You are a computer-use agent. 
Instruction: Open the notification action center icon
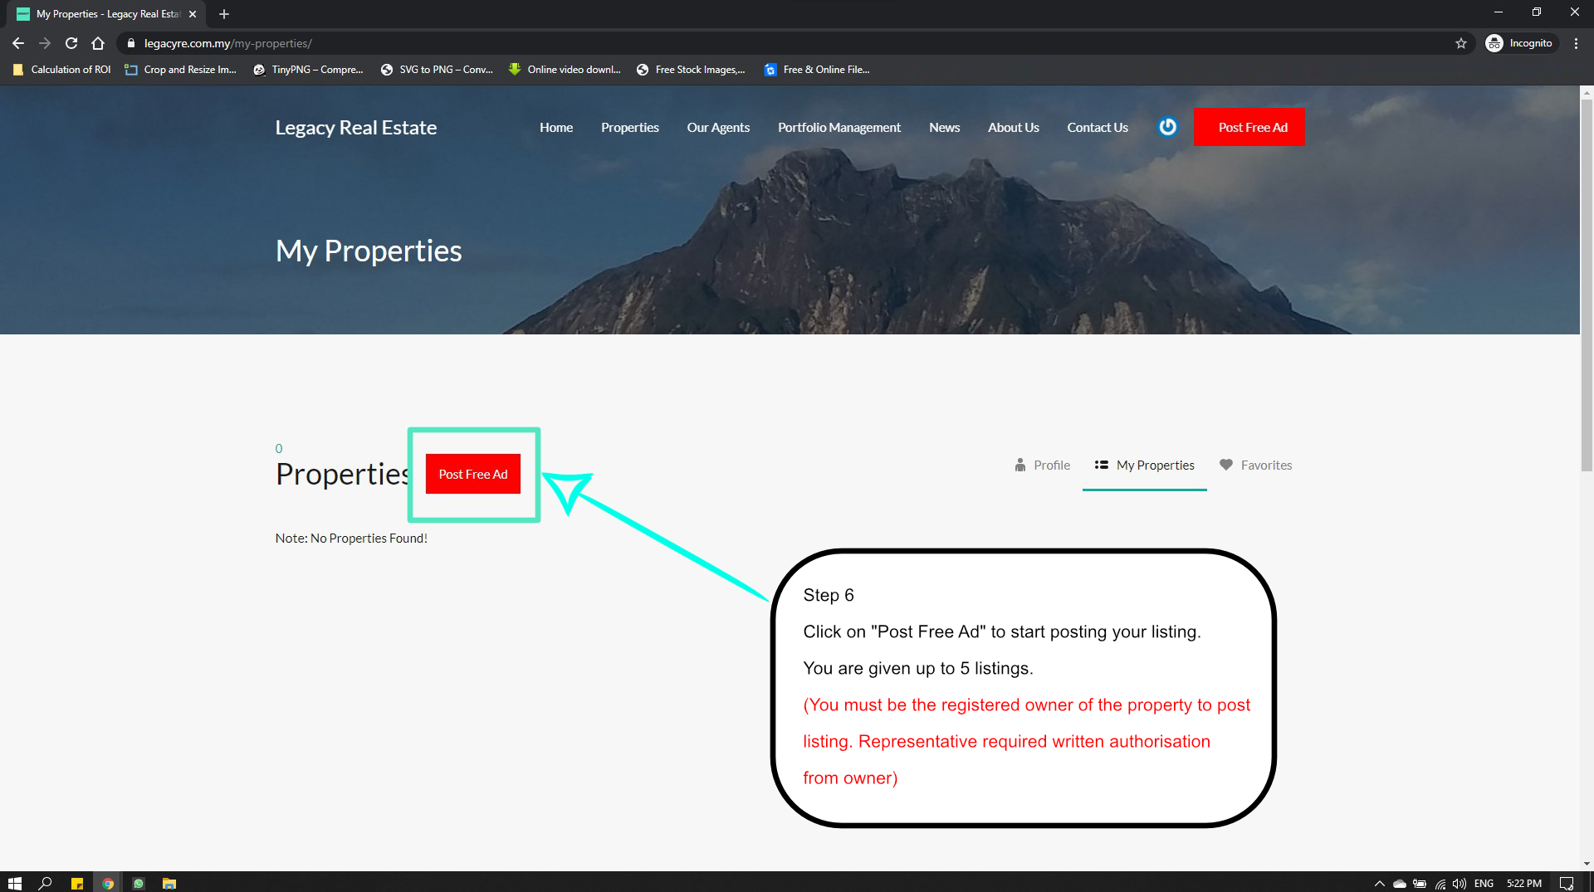point(1566,884)
